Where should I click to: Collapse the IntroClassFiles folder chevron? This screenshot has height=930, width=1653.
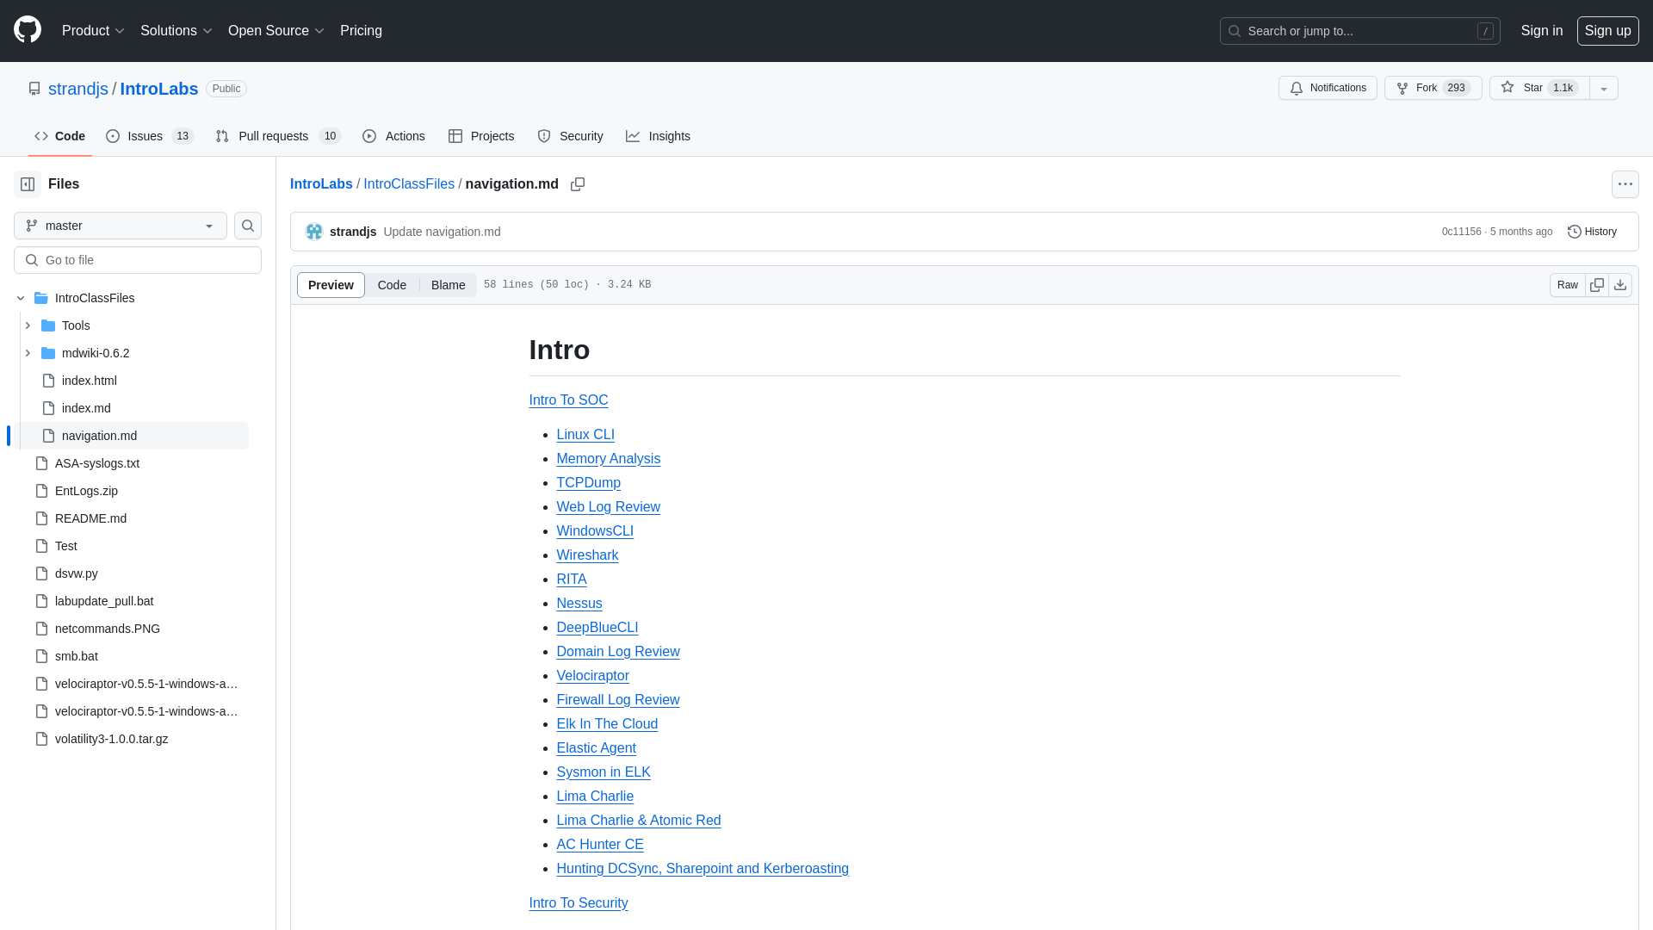point(21,298)
